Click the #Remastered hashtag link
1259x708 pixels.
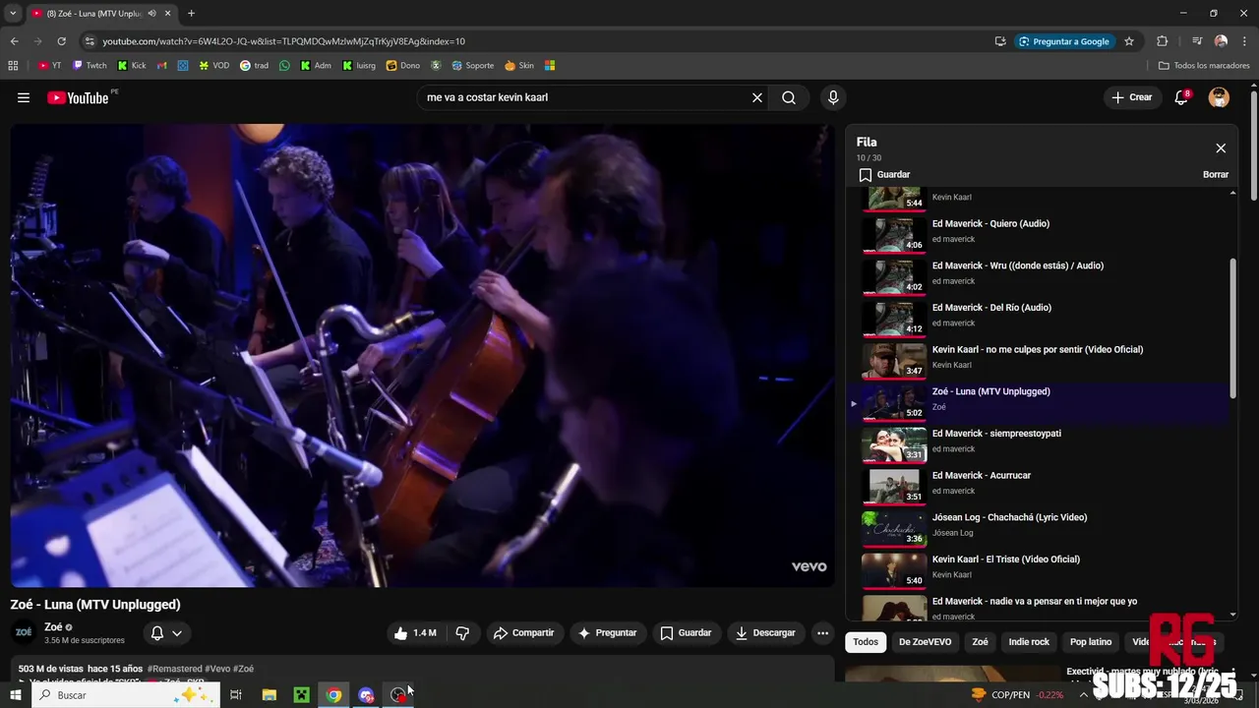click(x=175, y=669)
